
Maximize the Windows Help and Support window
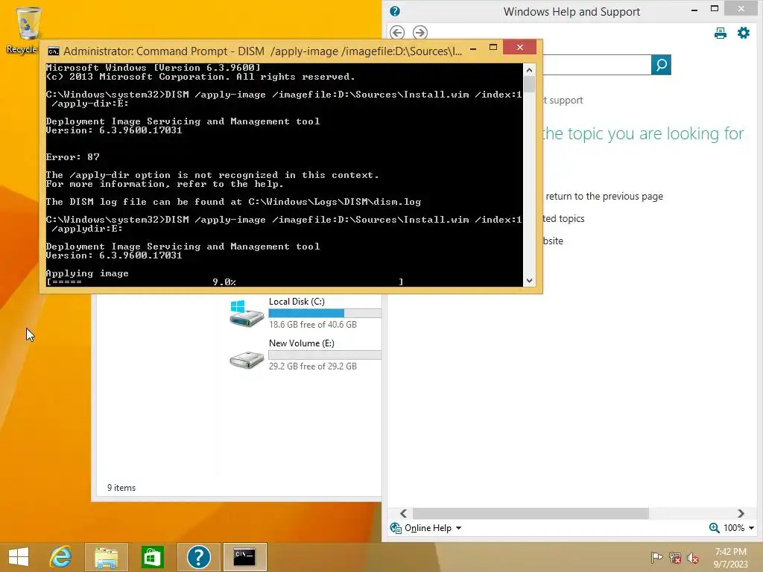pos(715,8)
